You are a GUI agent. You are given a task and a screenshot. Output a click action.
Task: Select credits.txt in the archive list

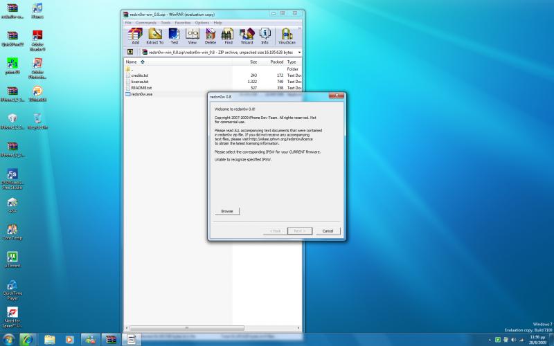coord(213,75)
